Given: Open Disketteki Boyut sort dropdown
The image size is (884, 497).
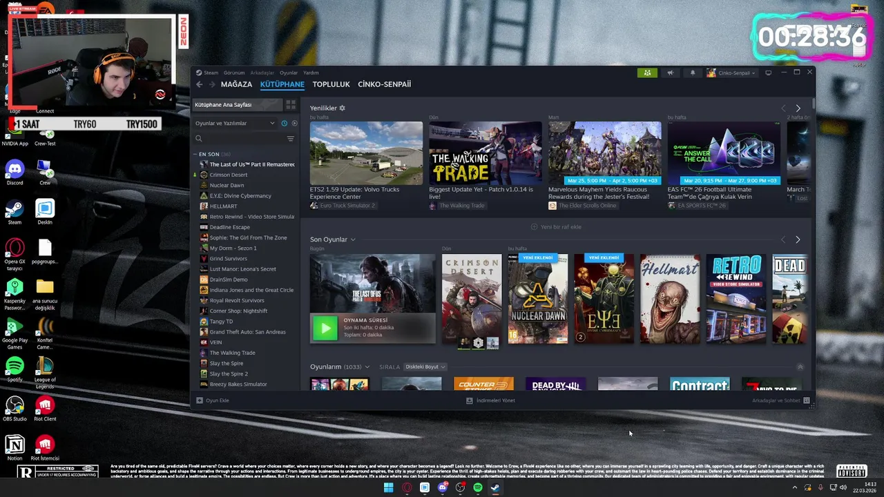Looking at the screenshot, I should pos(425,367).
